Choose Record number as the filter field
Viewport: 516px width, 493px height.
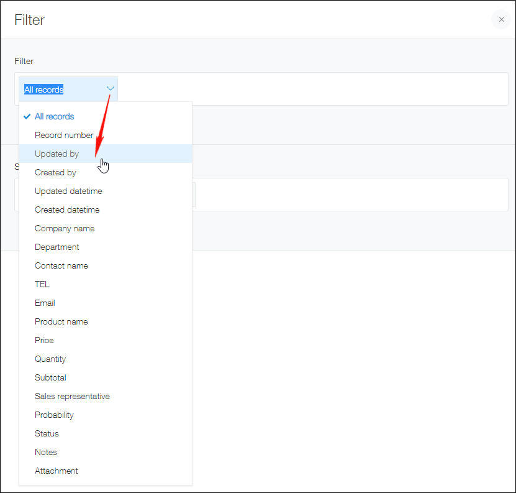coord(64,135)
